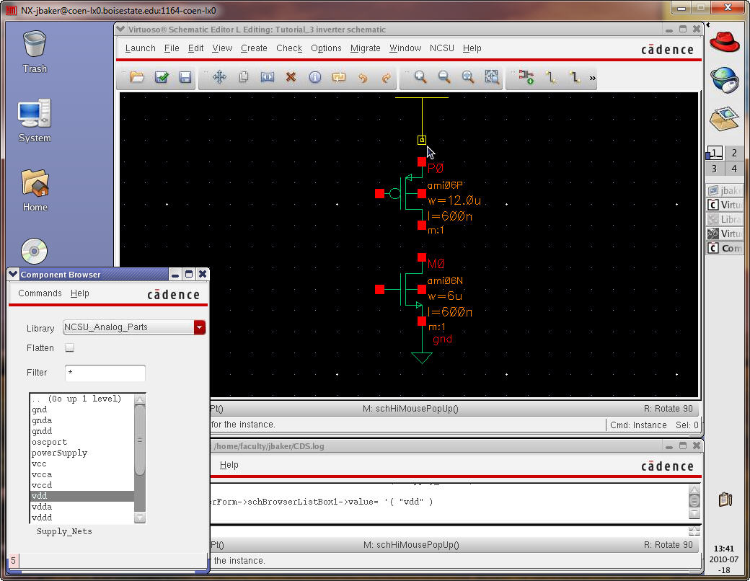Open the NCSU menu
This screenshot has width=750, height=581.
point(442,48)
